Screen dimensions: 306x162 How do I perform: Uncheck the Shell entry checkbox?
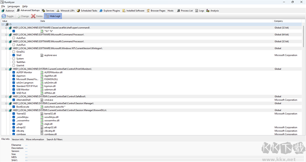click(x=14, y=55)
